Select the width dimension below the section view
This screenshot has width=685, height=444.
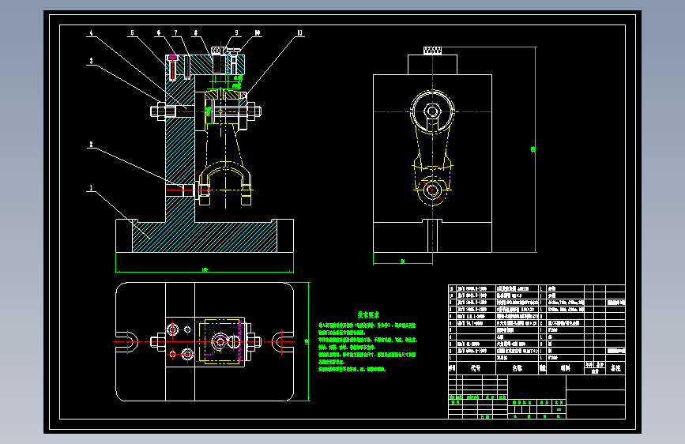205,270
